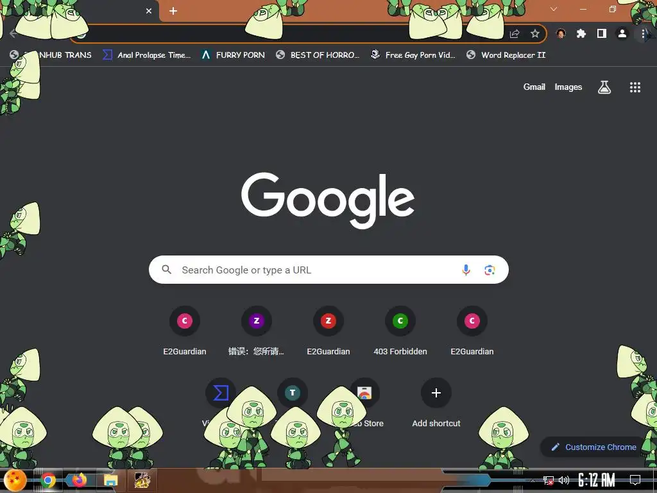
Task: Go to Google Images link
Action: [x=568, y=87]
